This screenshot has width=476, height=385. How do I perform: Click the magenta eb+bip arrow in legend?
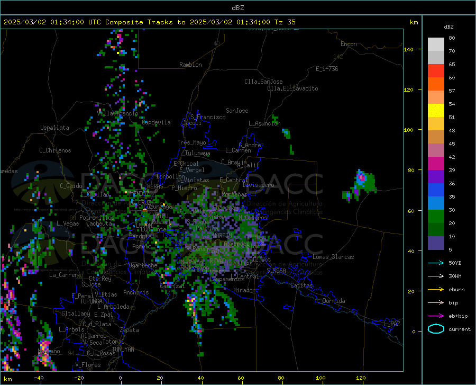coord(436,316)
